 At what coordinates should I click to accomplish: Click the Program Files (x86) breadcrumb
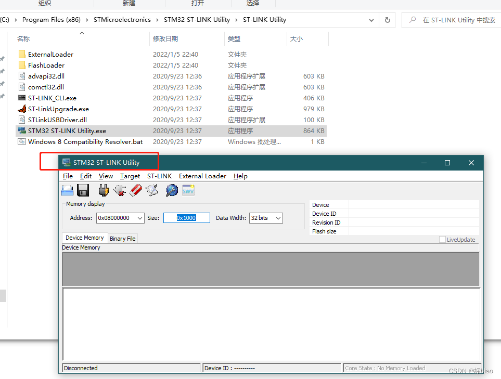click(52, 20)
